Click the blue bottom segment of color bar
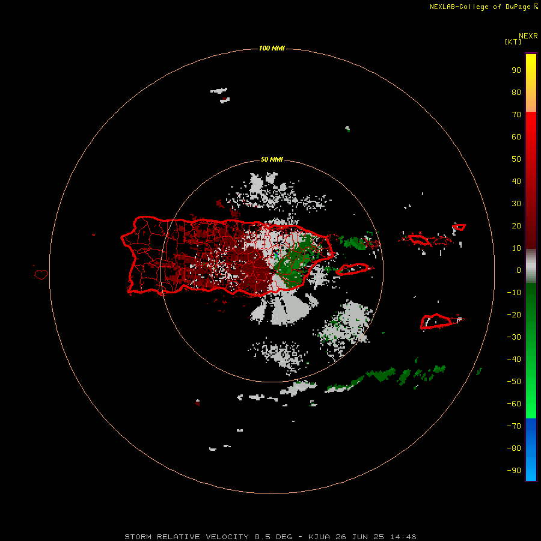Viewport: 541px width, 541px height. tap(531, 450)
